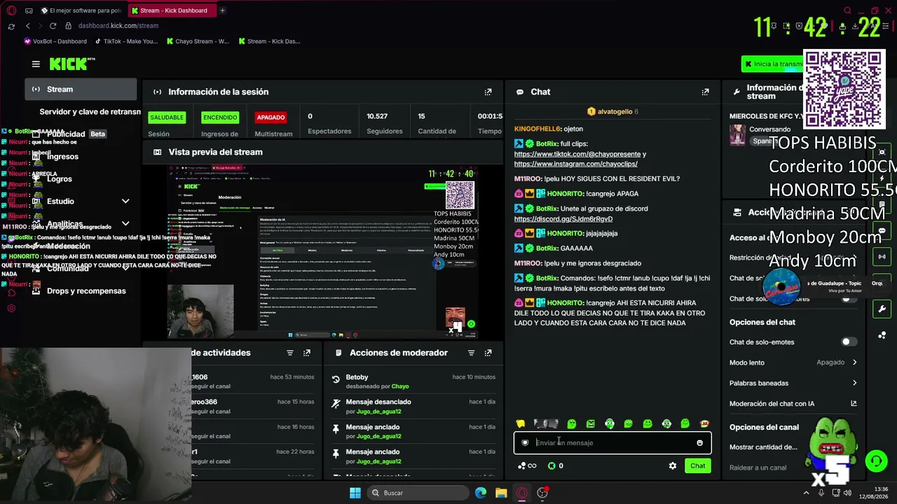The width and height of the screenshot is (897, 504).
Task: Click Raidear a un canal
Action: (758, 468)
